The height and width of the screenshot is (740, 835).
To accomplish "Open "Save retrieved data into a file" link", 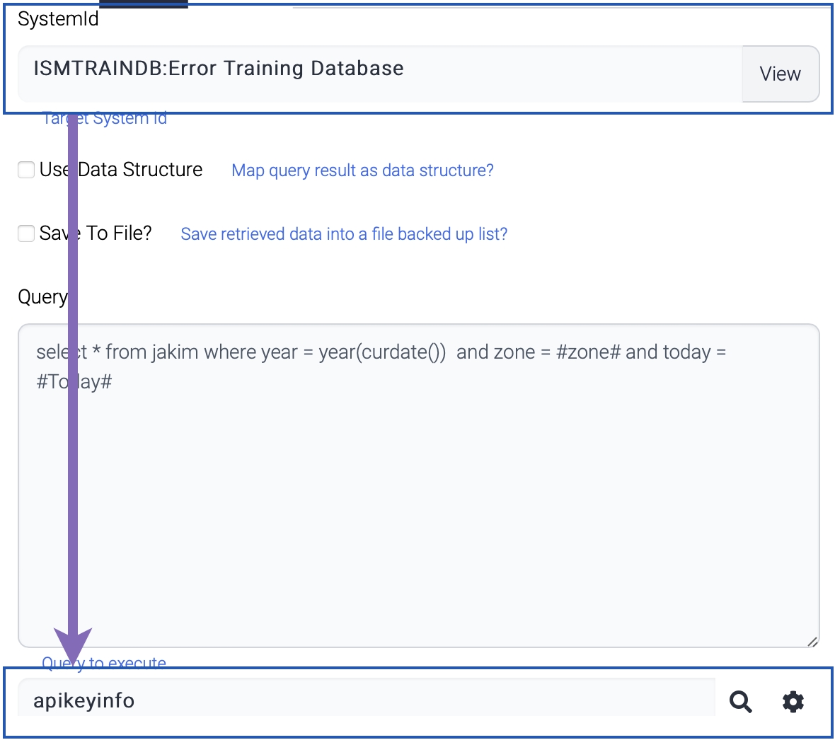I will [x=344, y=234].
